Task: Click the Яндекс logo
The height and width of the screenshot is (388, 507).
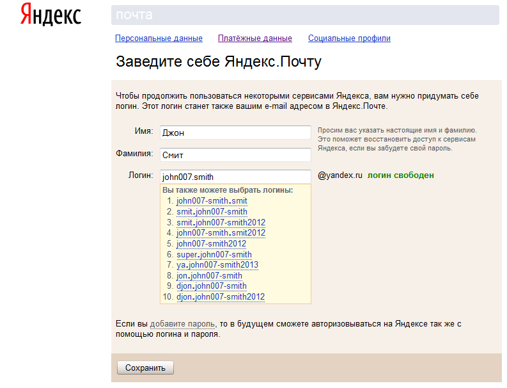Action: [51, 15]
